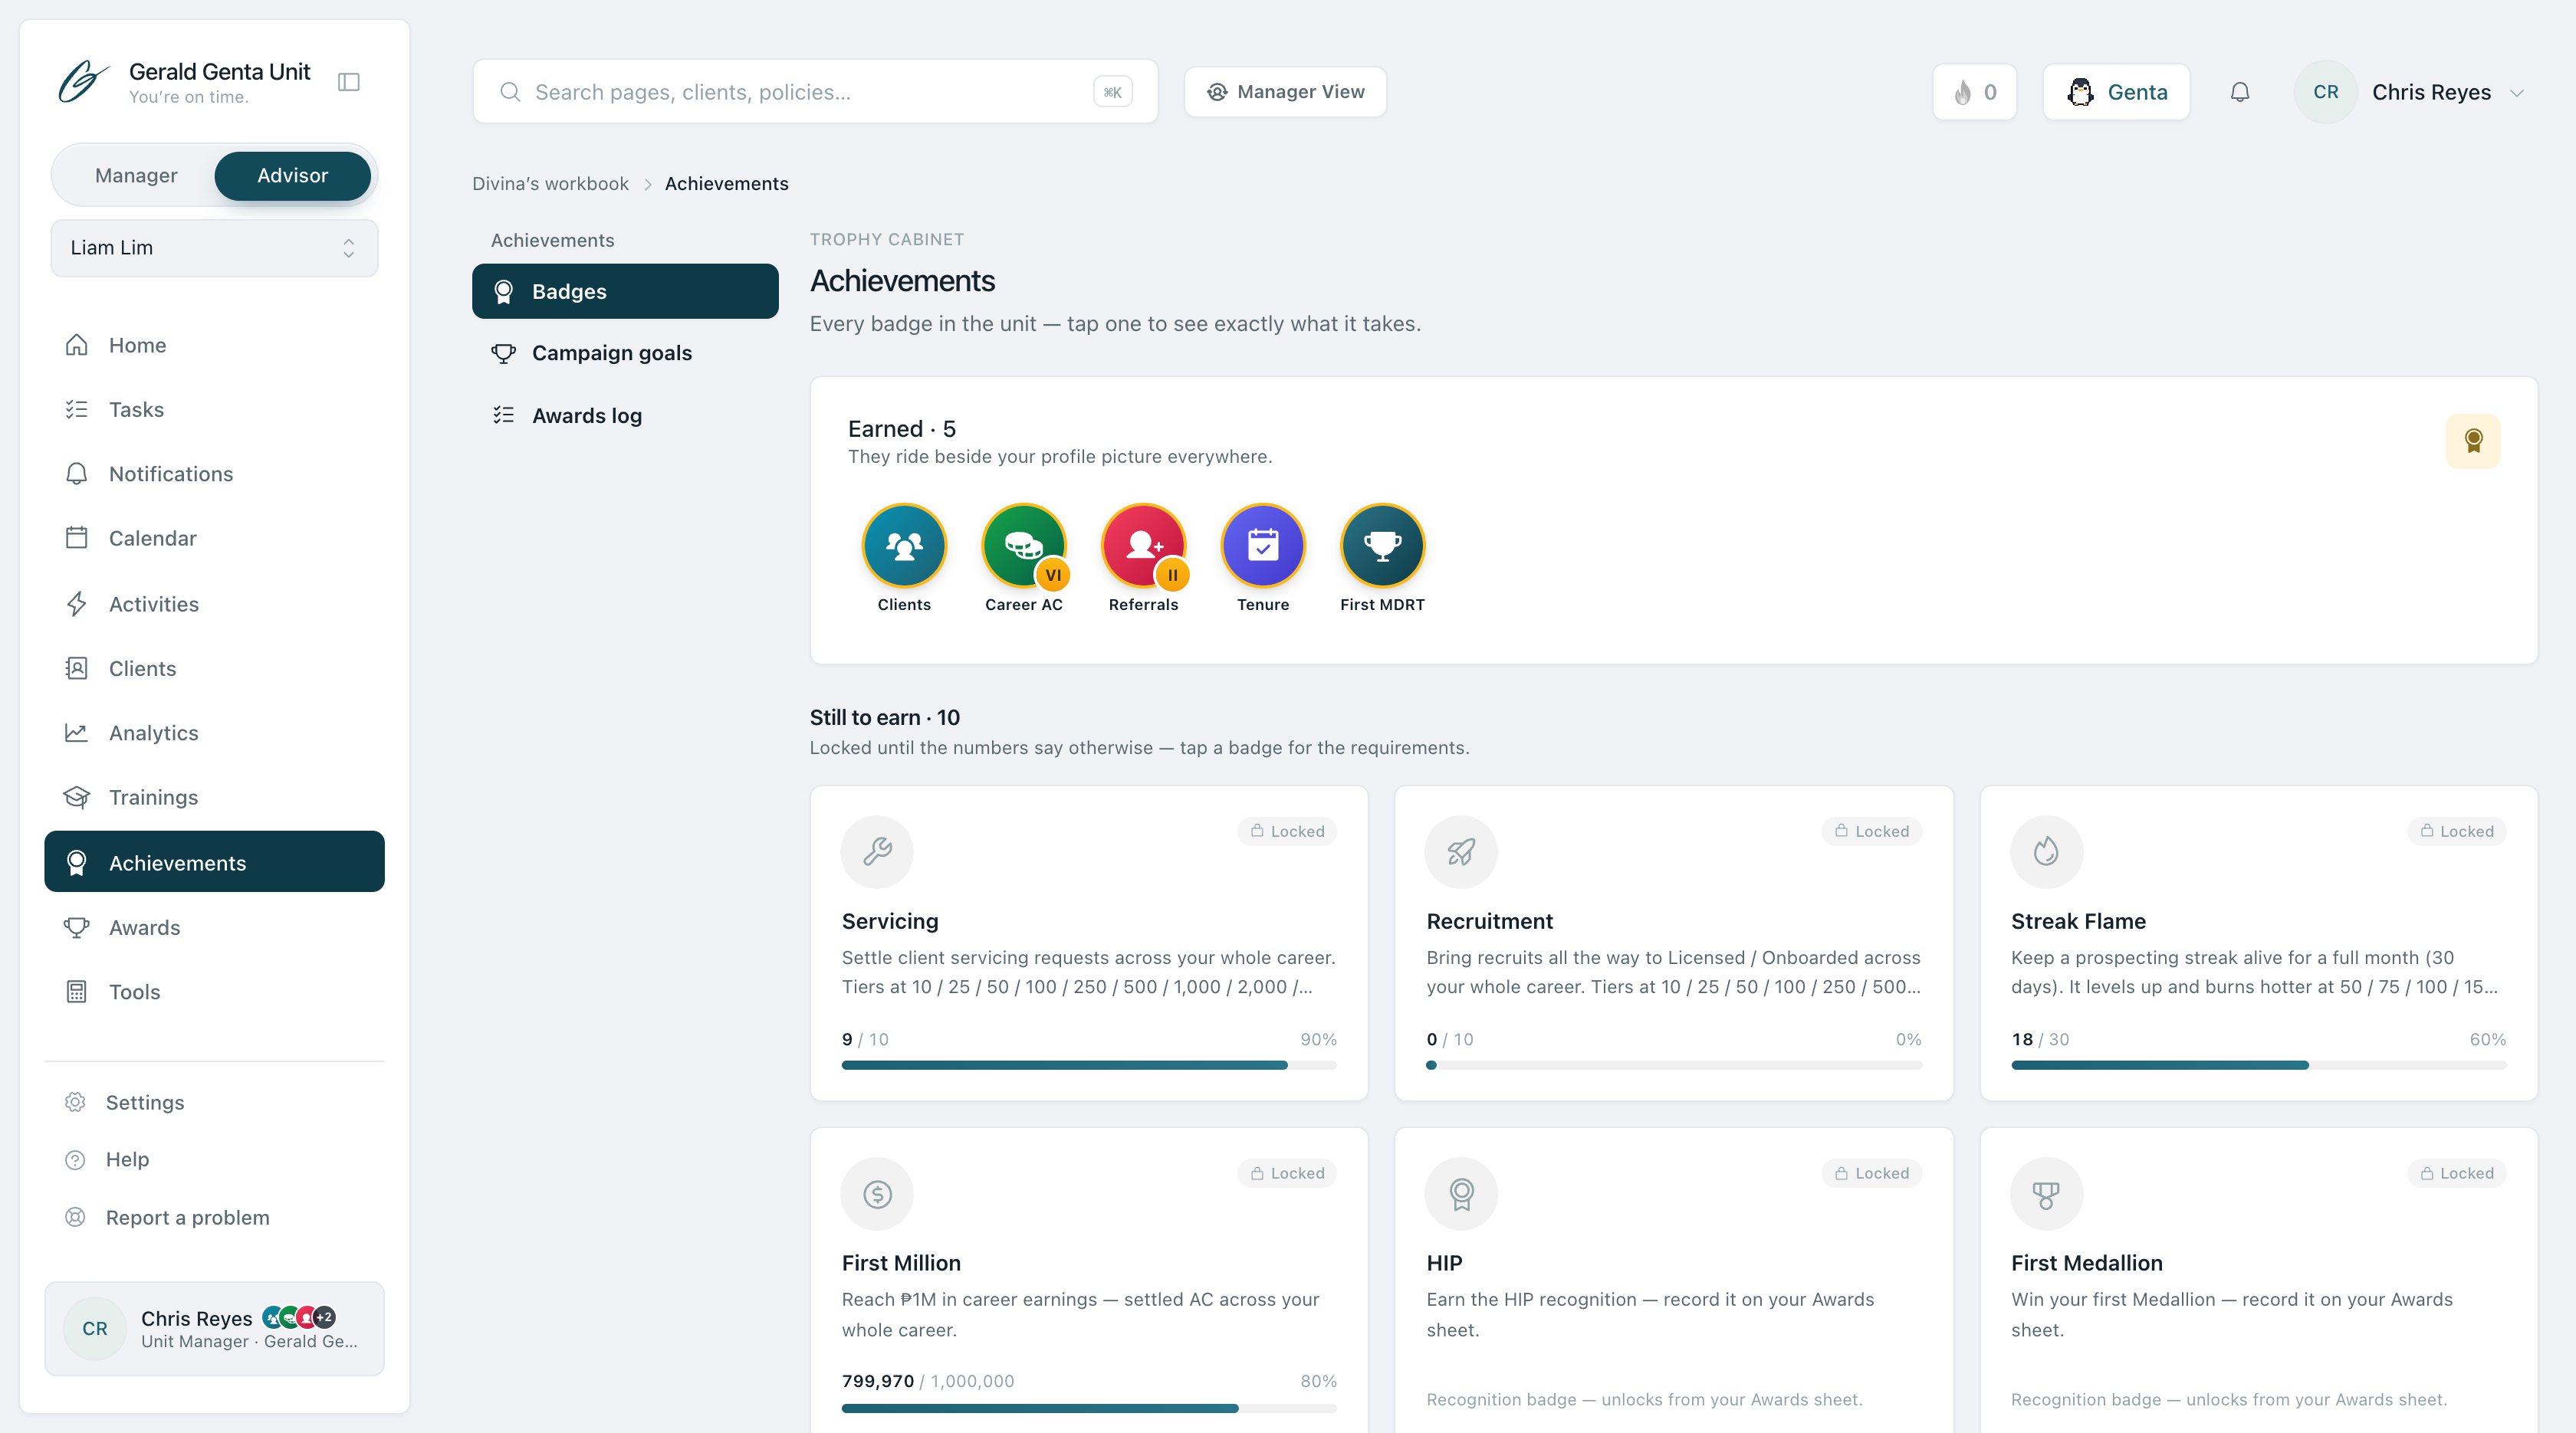The height and width of the screenshot is (1433, 2576).
Task: Open Calendar in sidebar
Action: (214, 539)
